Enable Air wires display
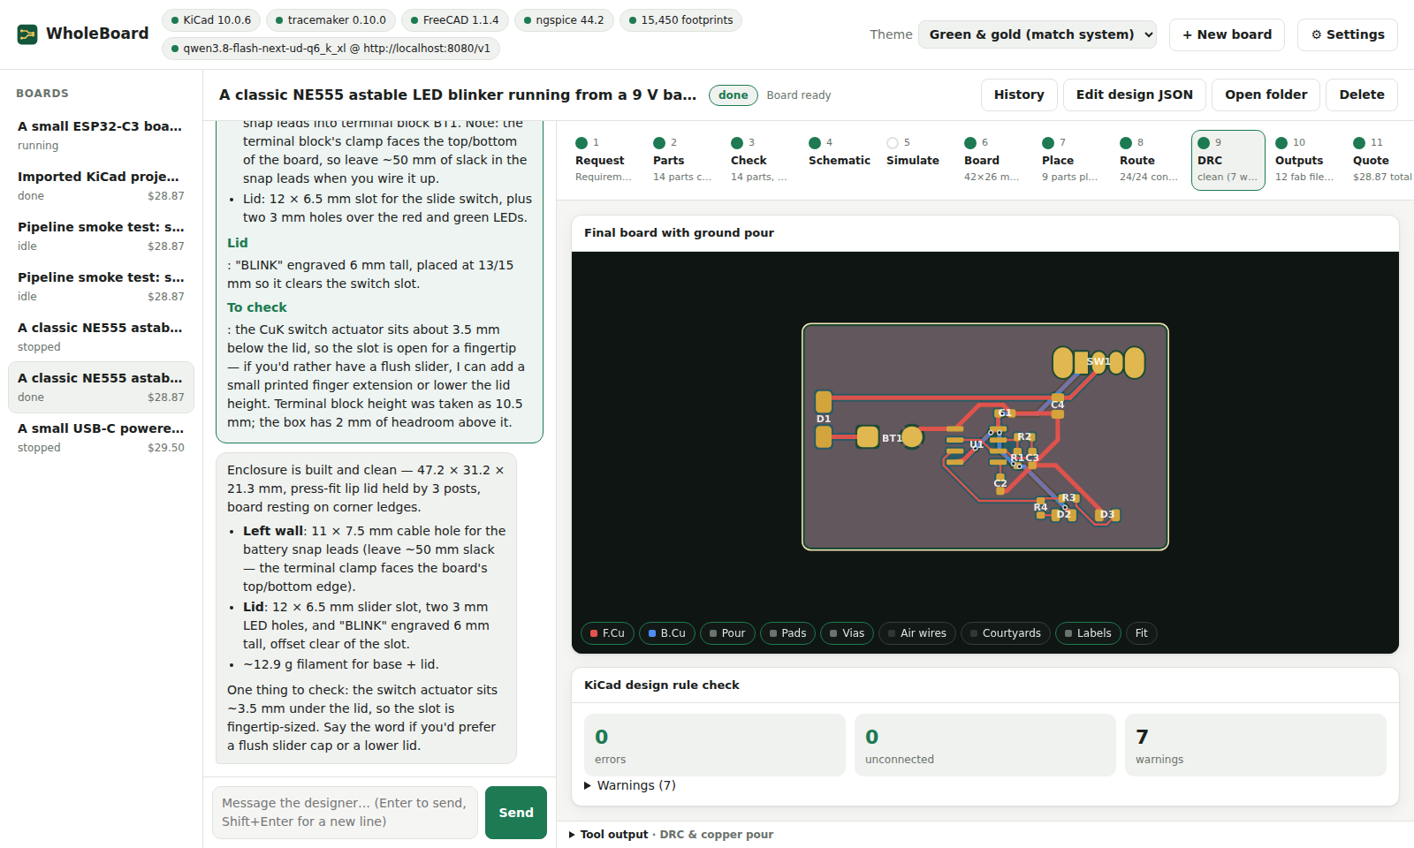The width and height of the screenshot is (1414, 848). (x=917, y=633)
